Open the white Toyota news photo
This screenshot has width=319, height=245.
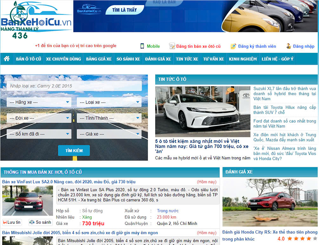[203, 112]
